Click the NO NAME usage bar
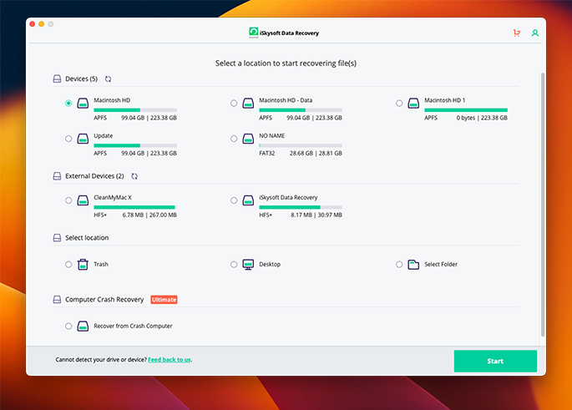 tap(301, 145)
